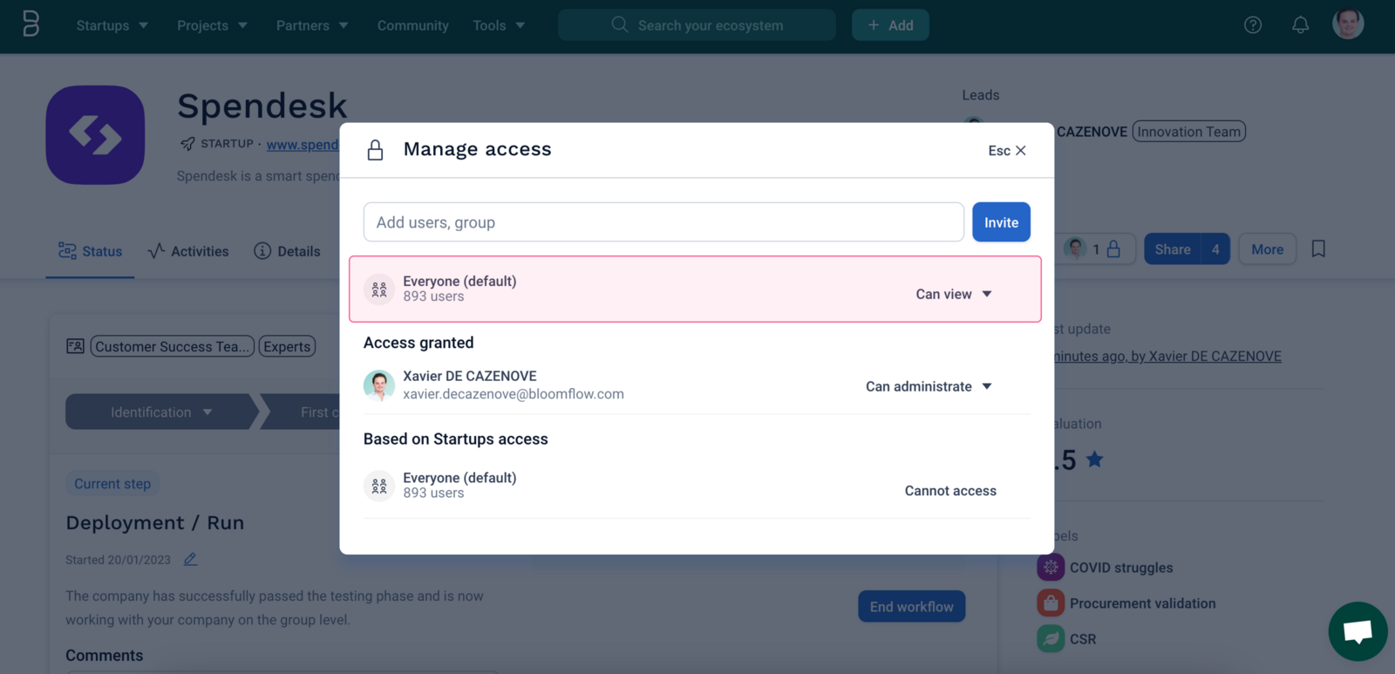Screen dimensions: 1395x674
Task: Click the Cannot access text
Action: click(x=950, y=491)
